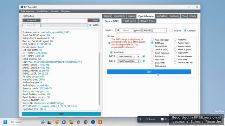225x126 pixels.
Task: Switch to the Xiaomi tab
Action: click(x=107, y=16)
